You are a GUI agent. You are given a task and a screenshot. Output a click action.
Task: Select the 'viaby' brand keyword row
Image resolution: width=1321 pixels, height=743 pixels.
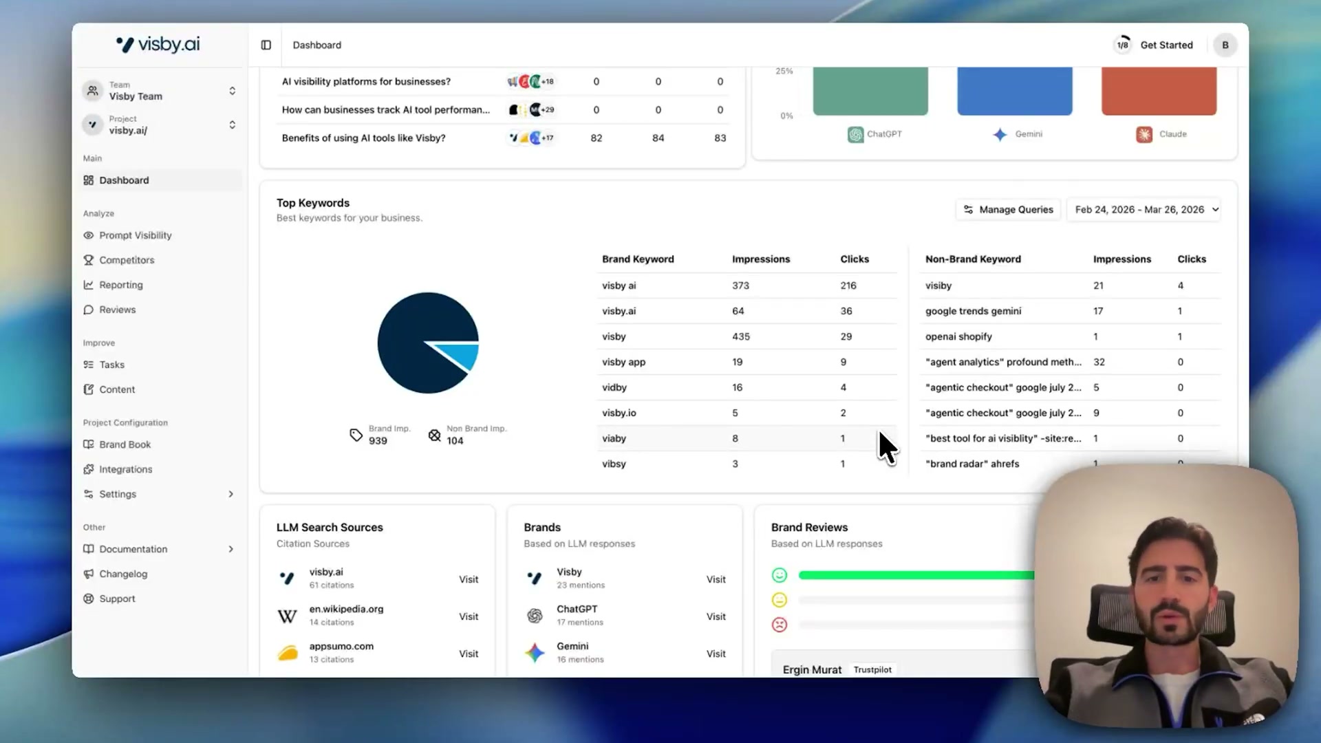[747, 438]
